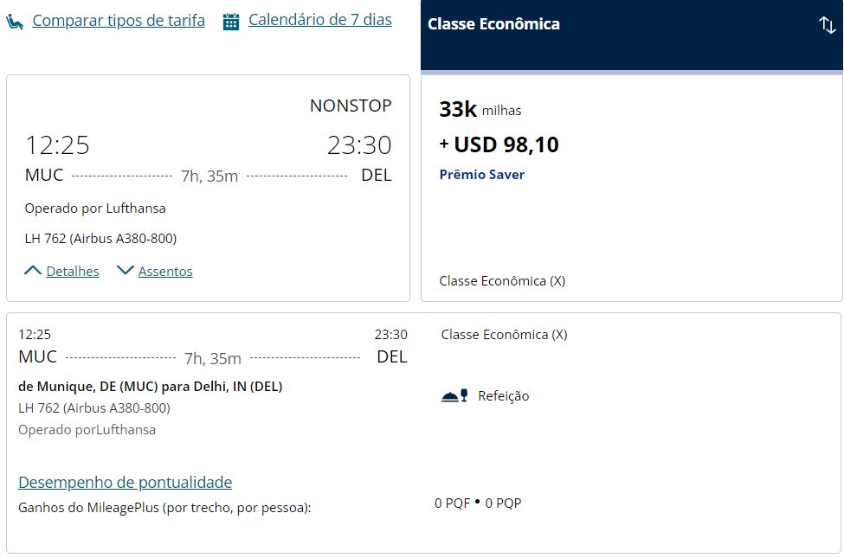Expand Assentos using the down chevron
Screen dimensions: 844x558
tap(126, 271)
